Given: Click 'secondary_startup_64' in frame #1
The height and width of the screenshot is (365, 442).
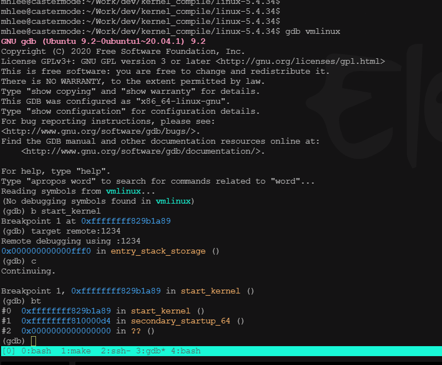Looking at the screenshot, I should click(181, 321).
